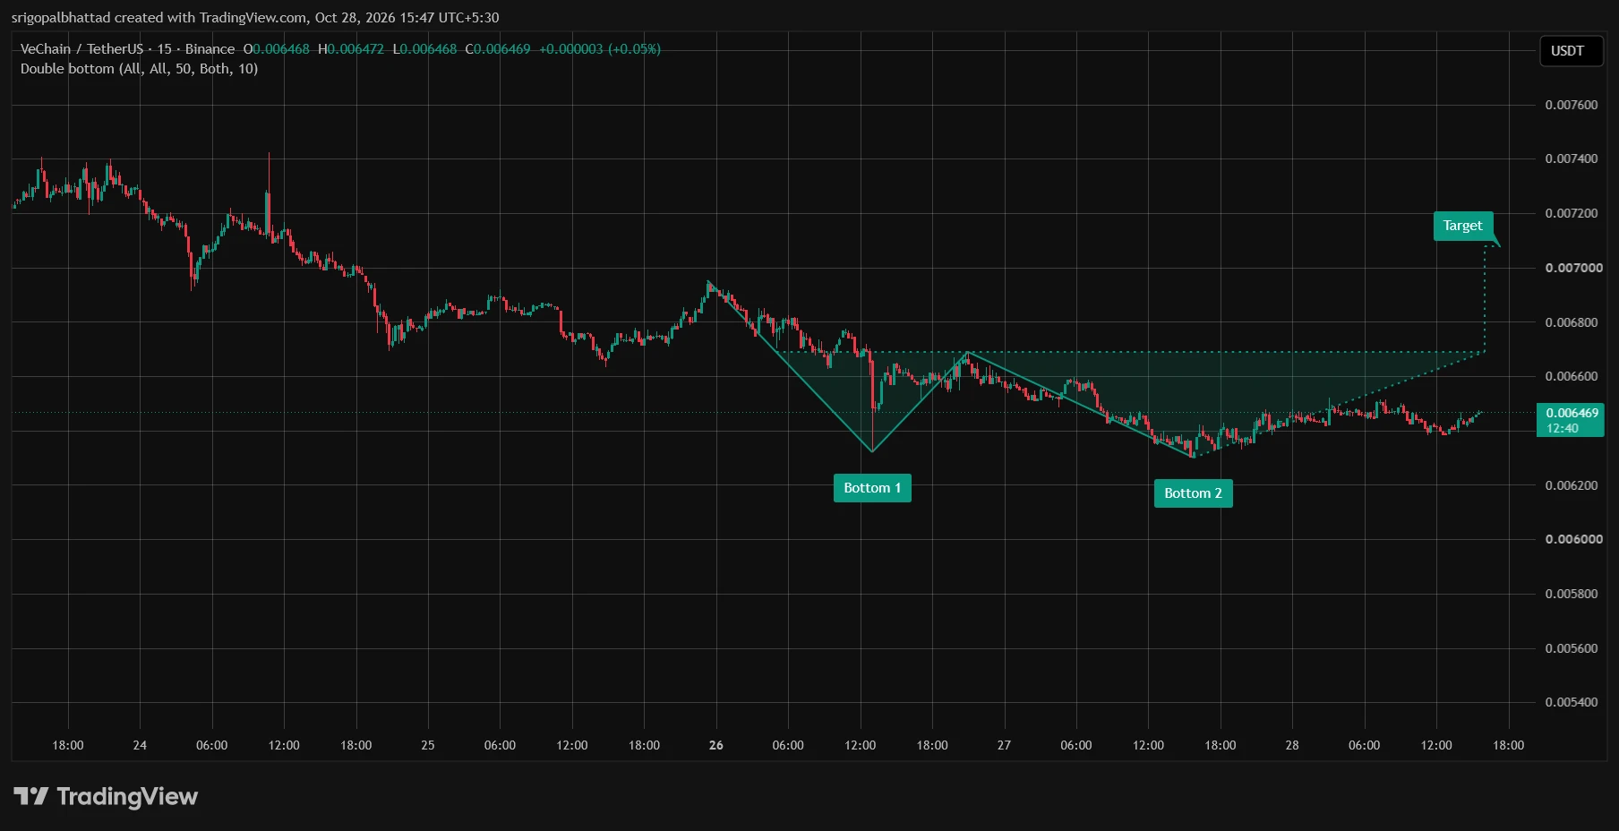This screenshot has height=831, width=1619.
Task: Click the 0.007200 price axis label
Action: (1572, 213)
